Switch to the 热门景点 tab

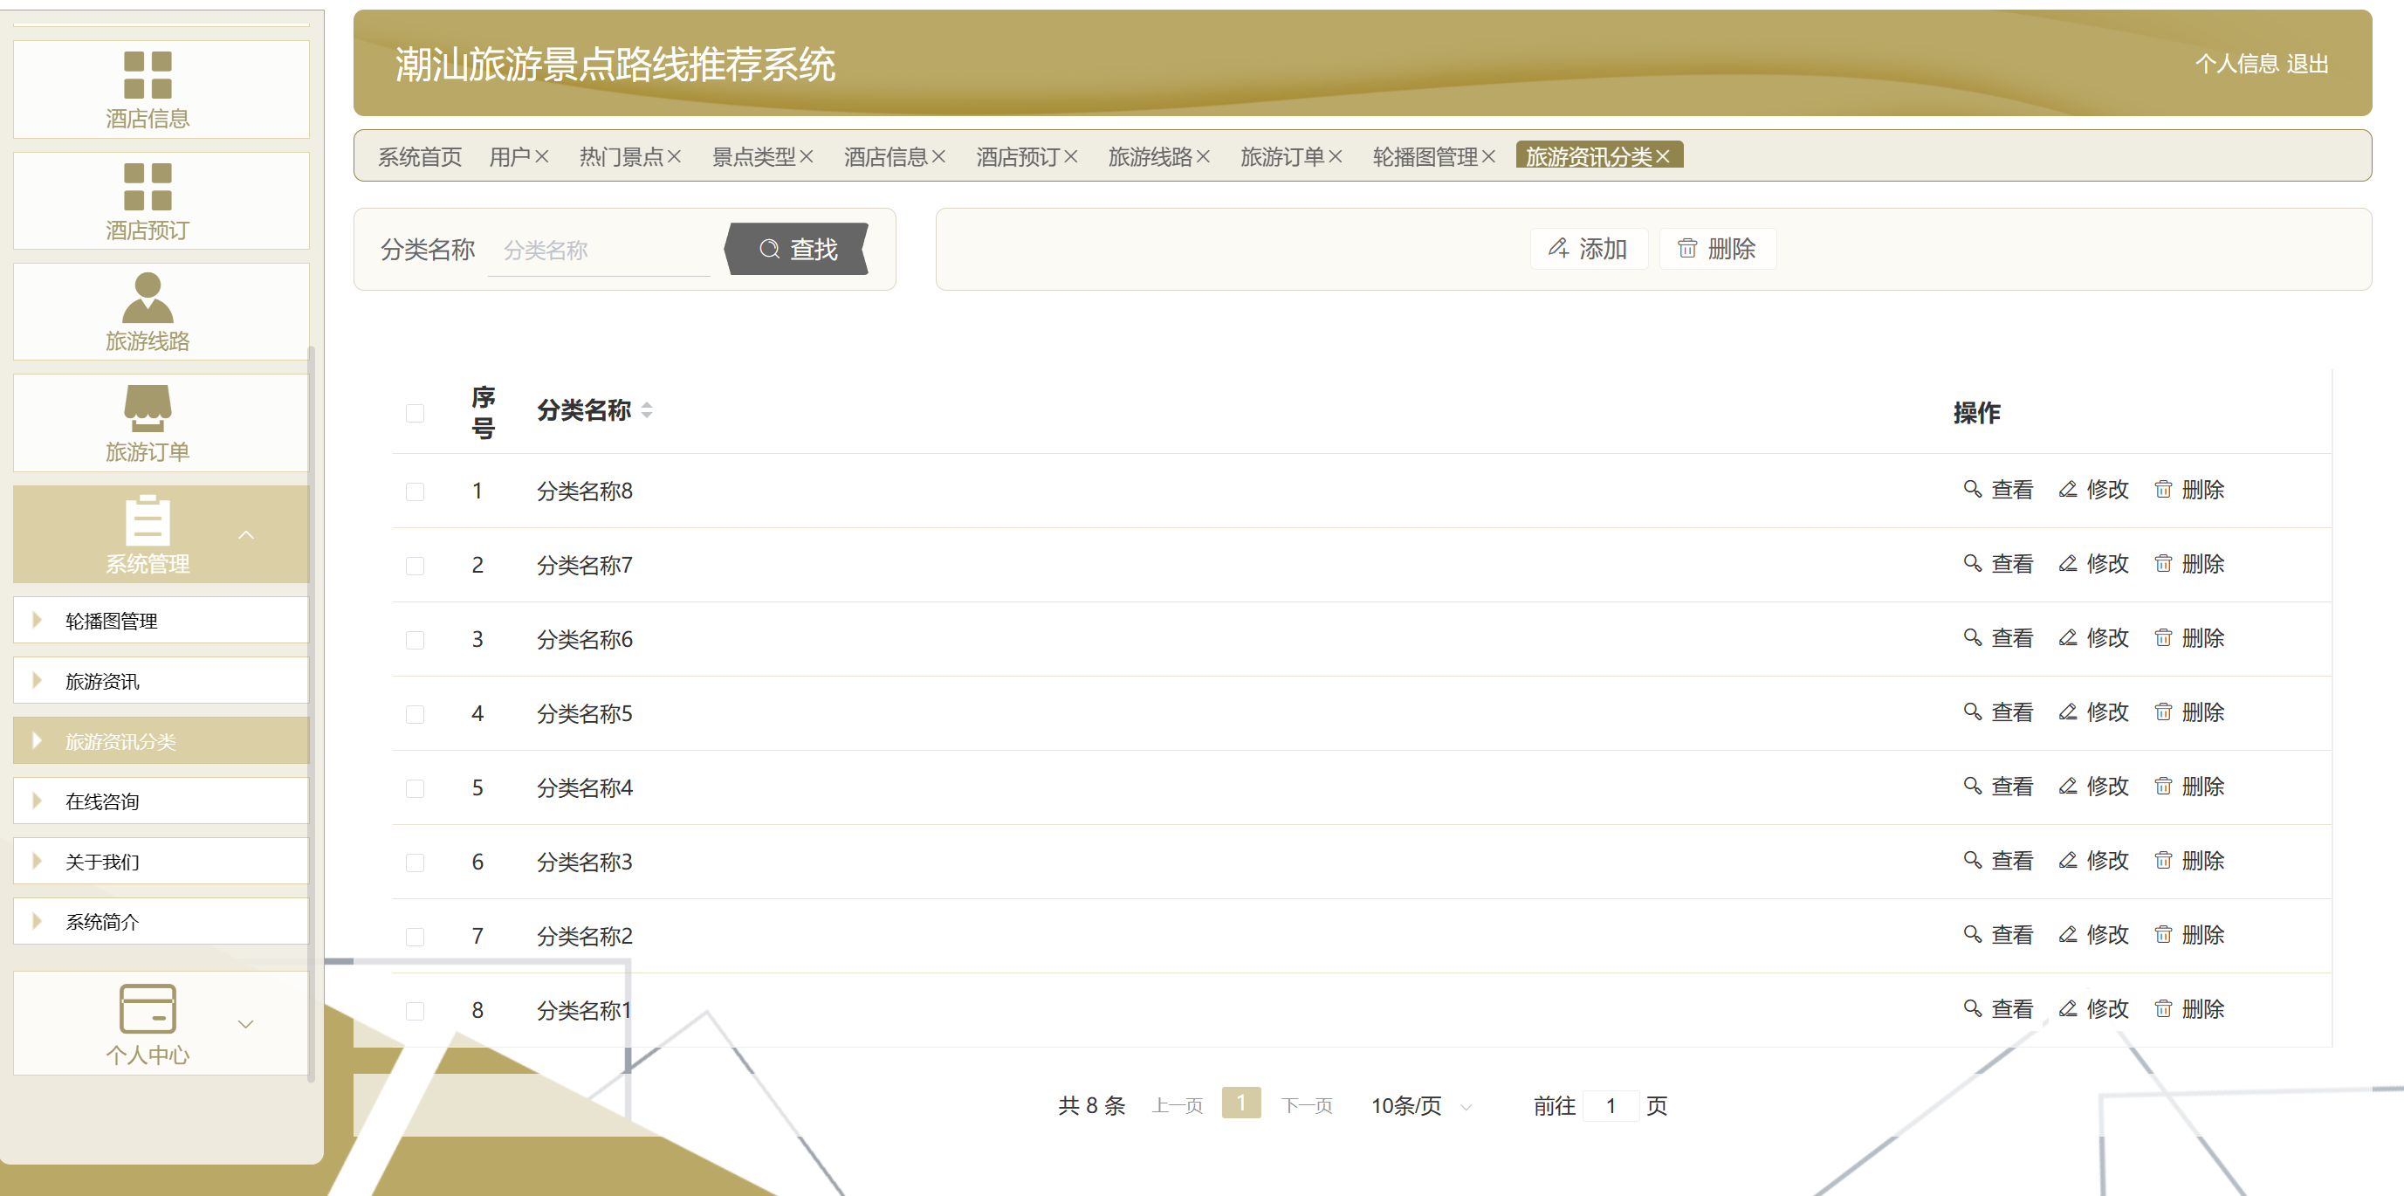[621, 157]
